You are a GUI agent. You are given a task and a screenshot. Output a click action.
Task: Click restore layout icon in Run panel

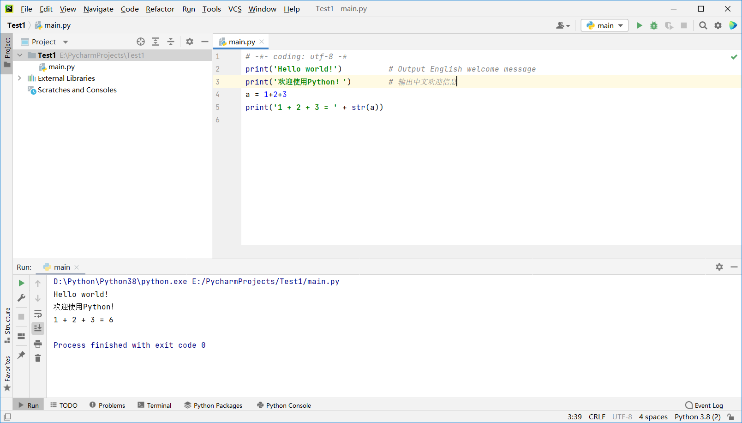pos(21,336)
